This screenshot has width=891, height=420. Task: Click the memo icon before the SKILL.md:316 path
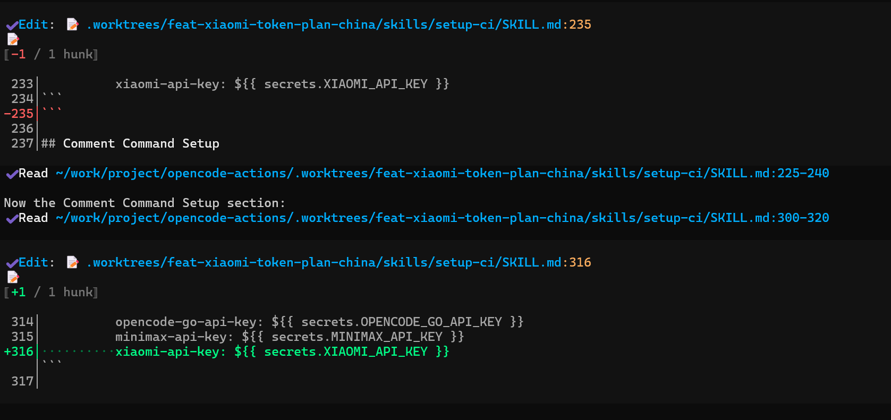(x=72, y=262)
